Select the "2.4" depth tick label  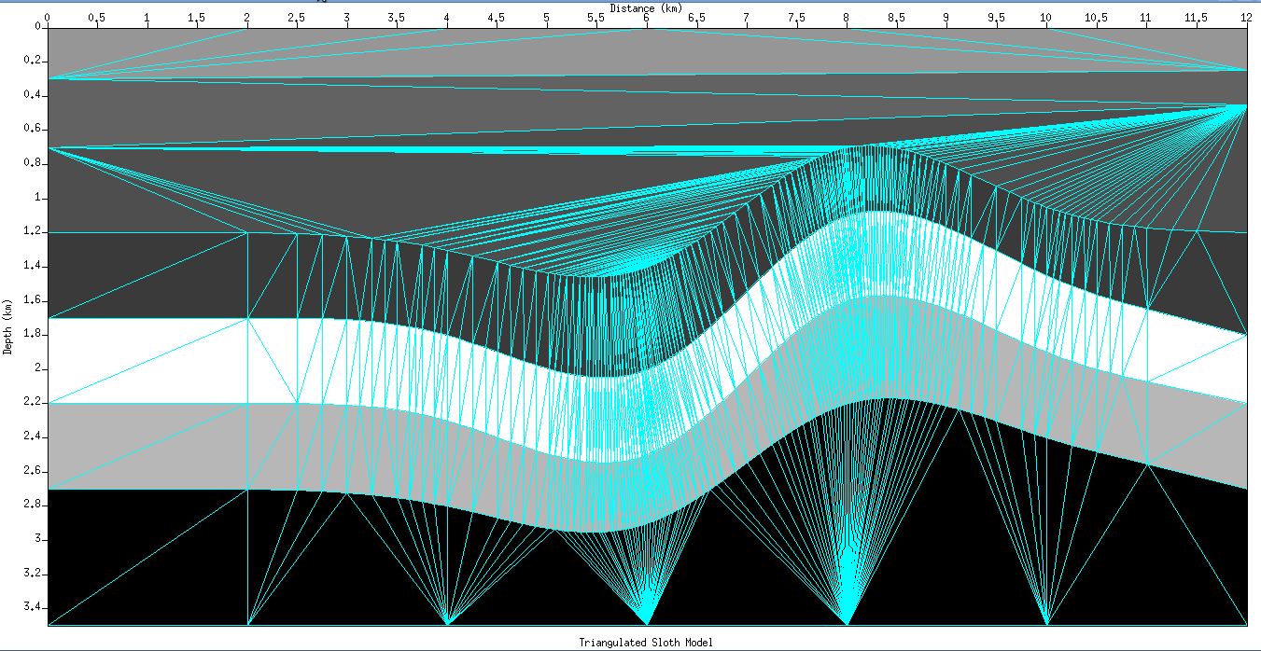(35, 436)
